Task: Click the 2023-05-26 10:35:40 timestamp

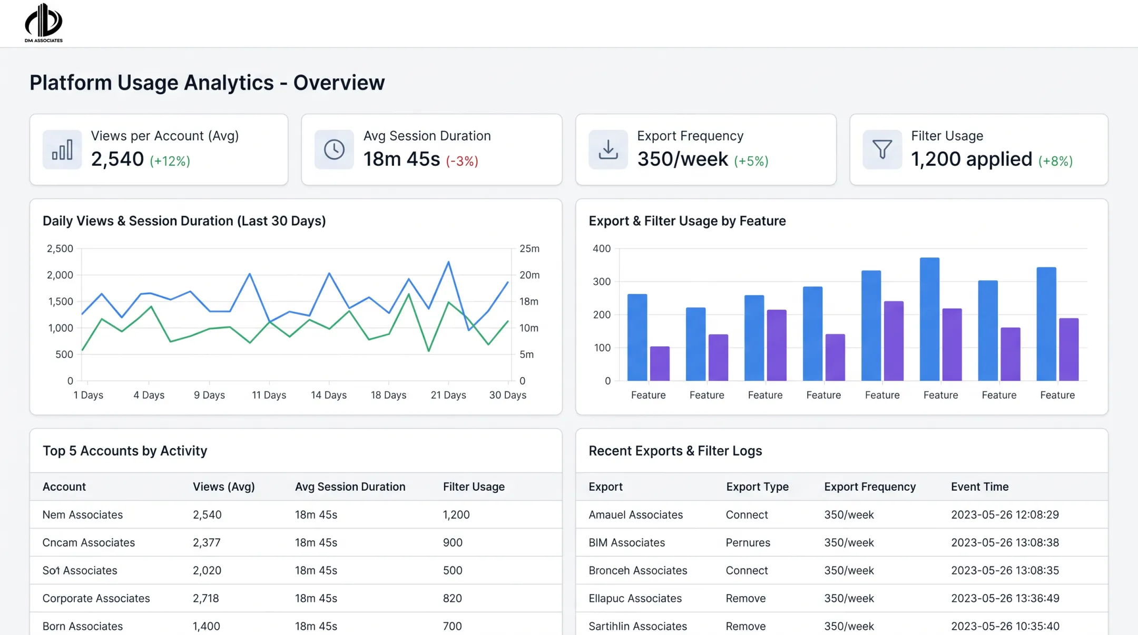Action: [1005, 626]
